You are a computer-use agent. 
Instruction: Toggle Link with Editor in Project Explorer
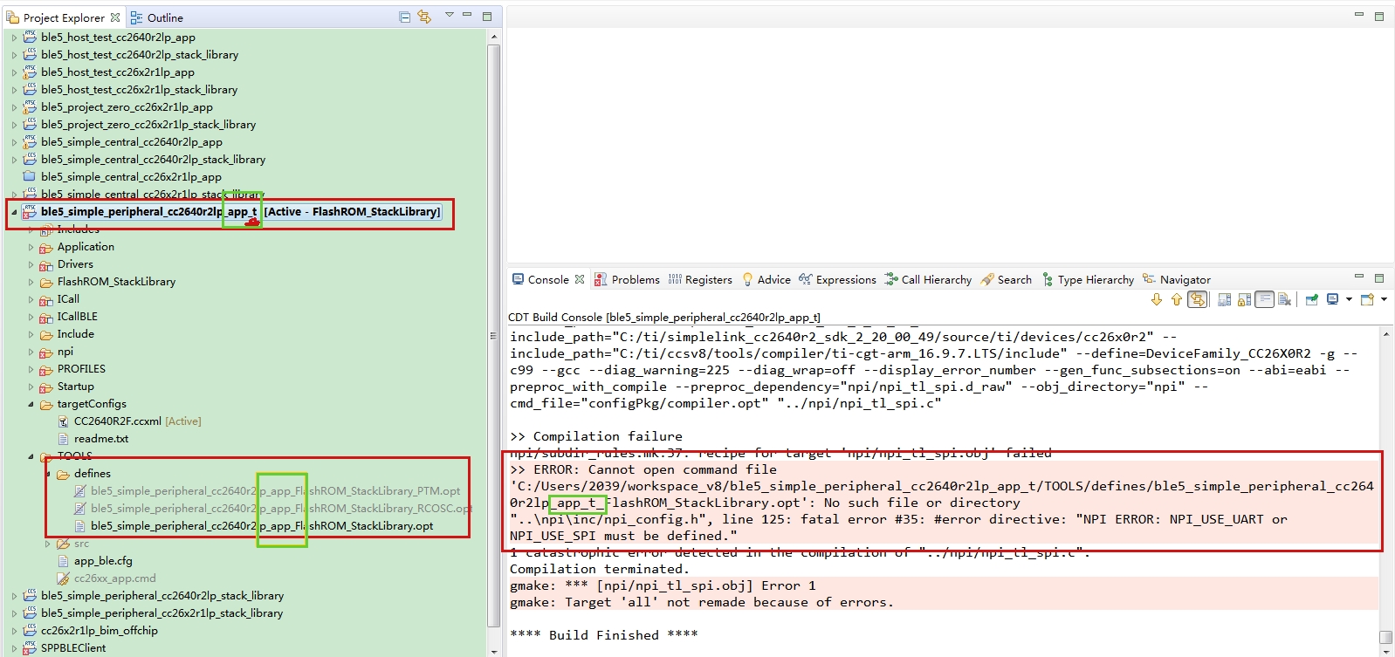point(424,17)
